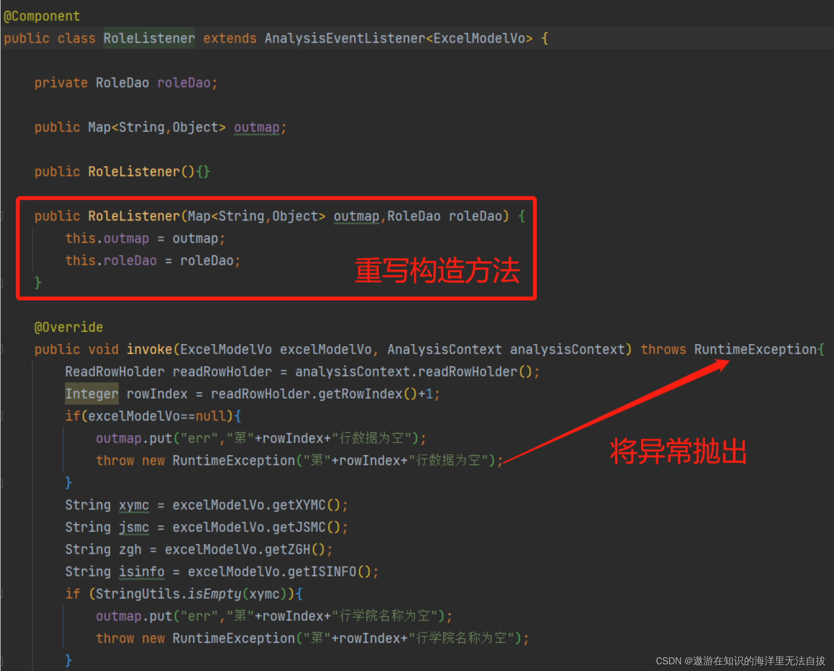The width and height of the screenshot is (834, 671).
Task: Click the this.roleDao = roleDao assignment
Action: 152,261
